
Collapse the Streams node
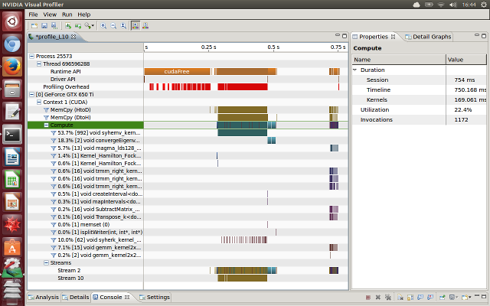[x=46, y=262]
